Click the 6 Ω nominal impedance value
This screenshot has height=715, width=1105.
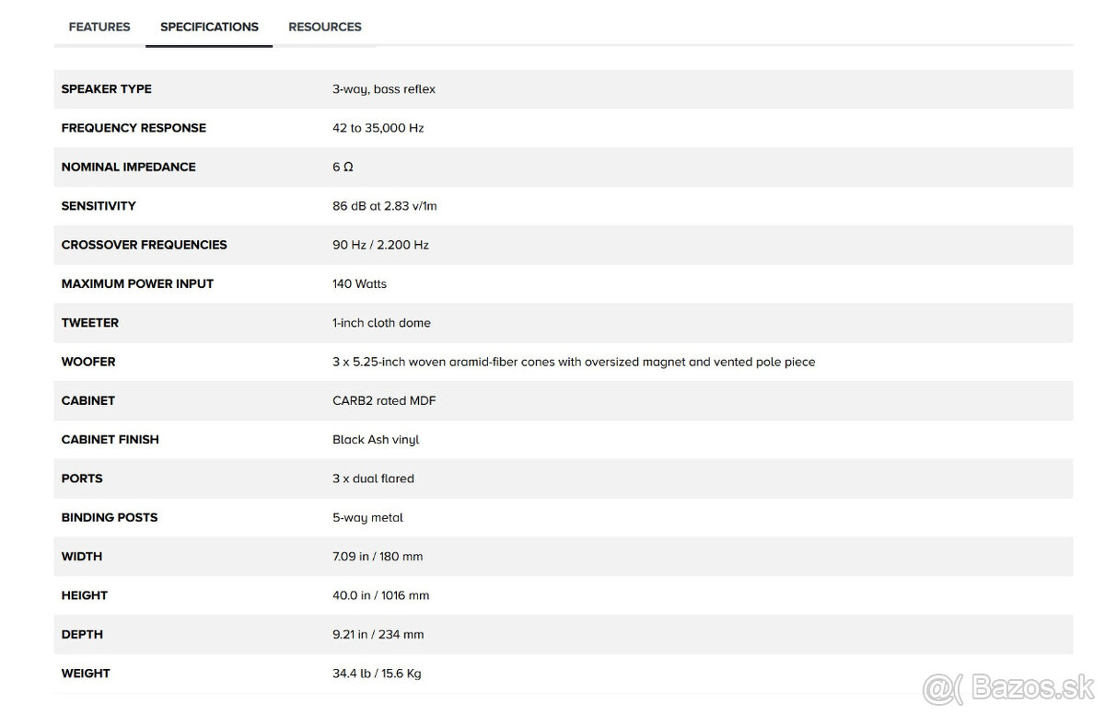343,167
